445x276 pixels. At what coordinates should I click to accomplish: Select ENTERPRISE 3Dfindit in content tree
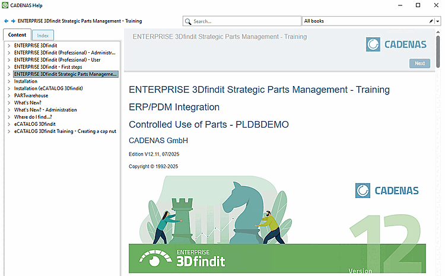pyautogui.click(x=36, y=46)
